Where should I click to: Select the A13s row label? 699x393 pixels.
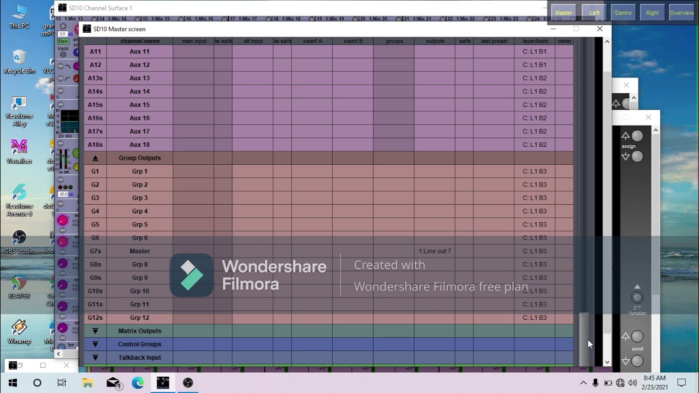(x=95, y=78)
